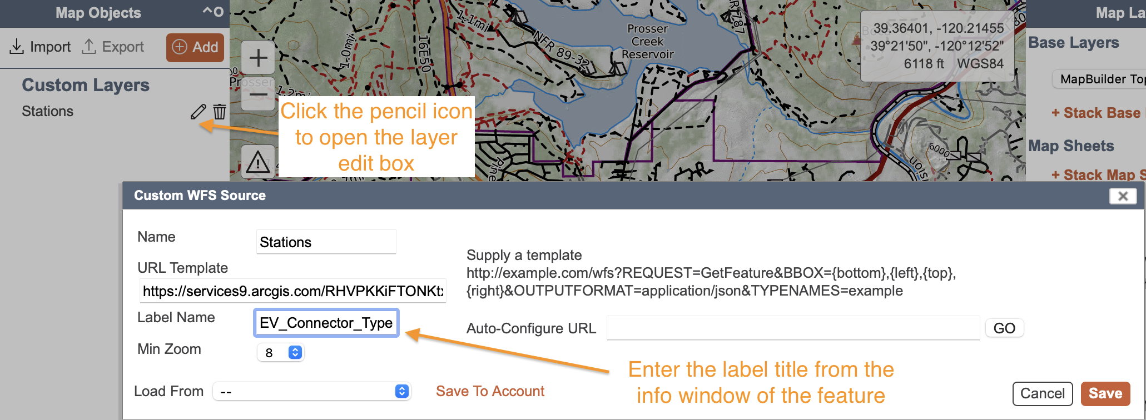This screenshot has height=420, width=1146.
Task: Focus the Auto-Configure URL input field
Action: (792, 328)
